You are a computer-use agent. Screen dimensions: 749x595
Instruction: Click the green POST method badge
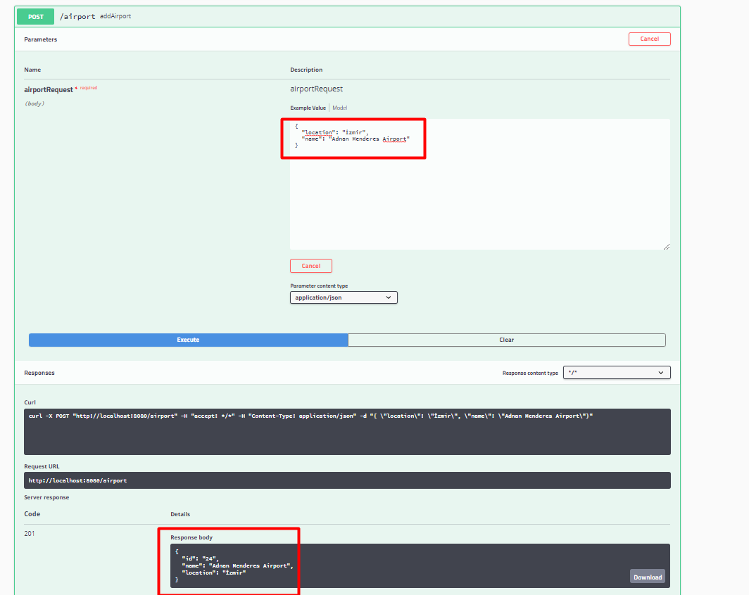[34, 16]
